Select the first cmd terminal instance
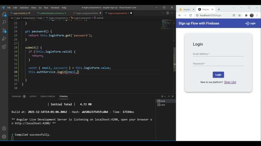The width and height of the screenshot is (261, 146). (x=166, y=101)
